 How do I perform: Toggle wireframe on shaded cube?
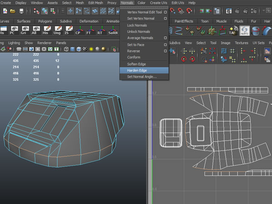point(78,49)
